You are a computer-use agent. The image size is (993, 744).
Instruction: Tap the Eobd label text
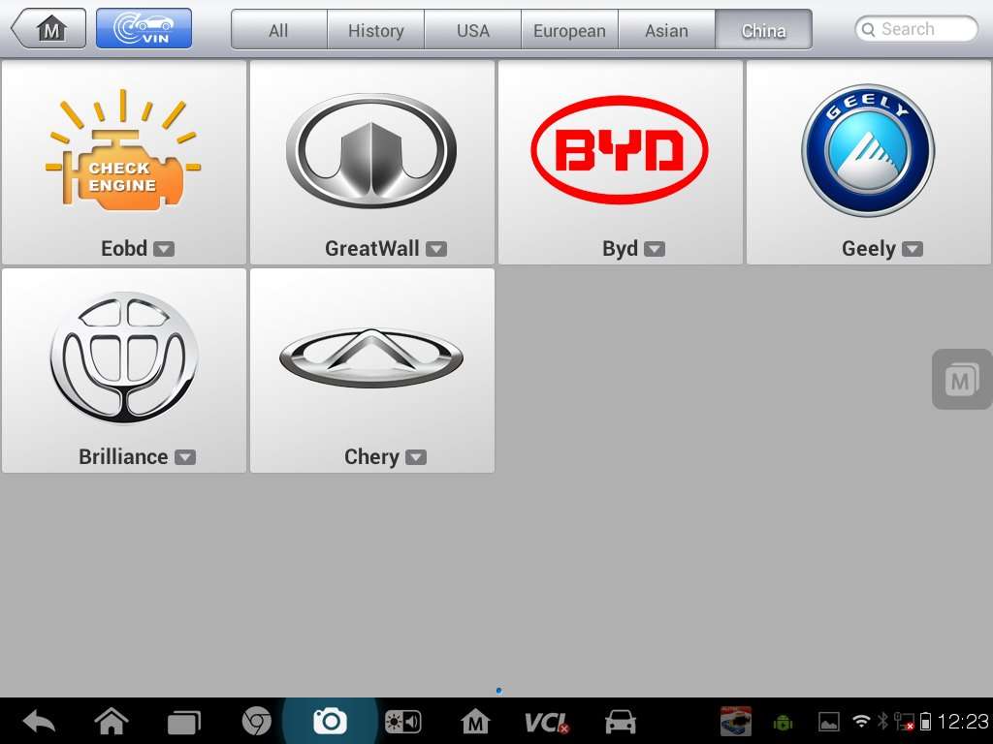[x=124, y=249]
